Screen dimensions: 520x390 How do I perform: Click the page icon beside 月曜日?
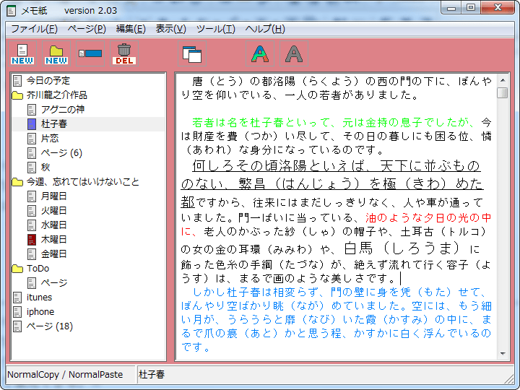tap(32, 196)
